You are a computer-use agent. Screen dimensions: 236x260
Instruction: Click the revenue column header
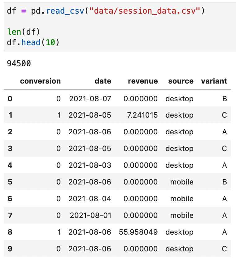click(x=143, y=81)
